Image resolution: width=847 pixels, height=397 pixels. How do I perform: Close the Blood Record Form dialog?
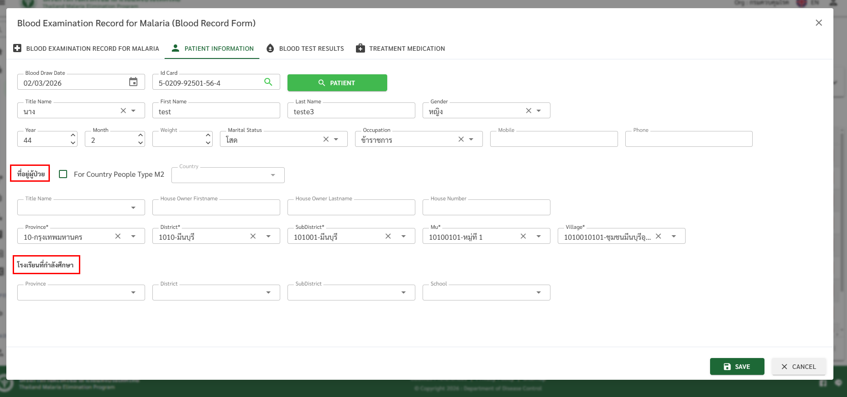pos(818,23)
